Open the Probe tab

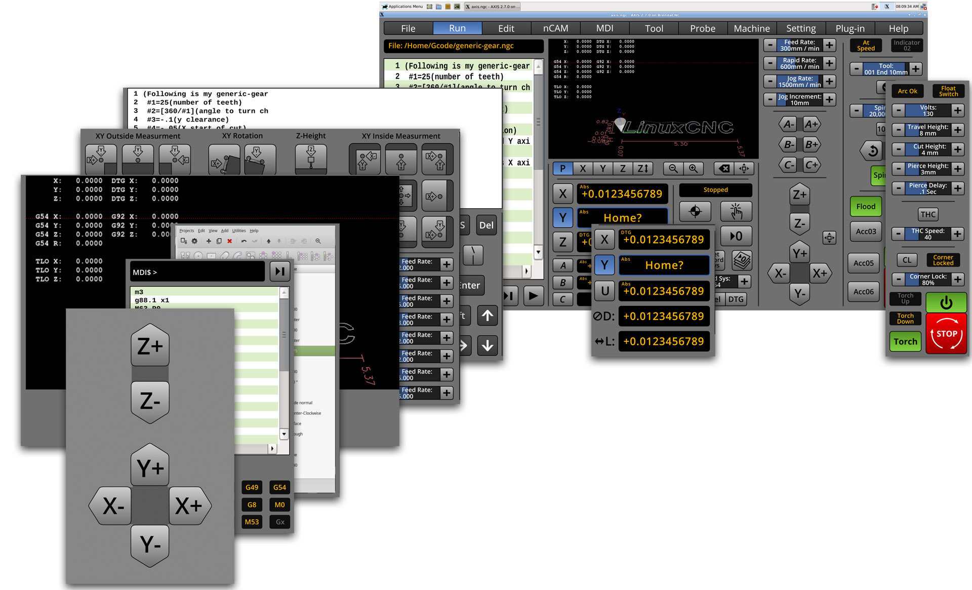pyautogui.click(x=703, y=28)
